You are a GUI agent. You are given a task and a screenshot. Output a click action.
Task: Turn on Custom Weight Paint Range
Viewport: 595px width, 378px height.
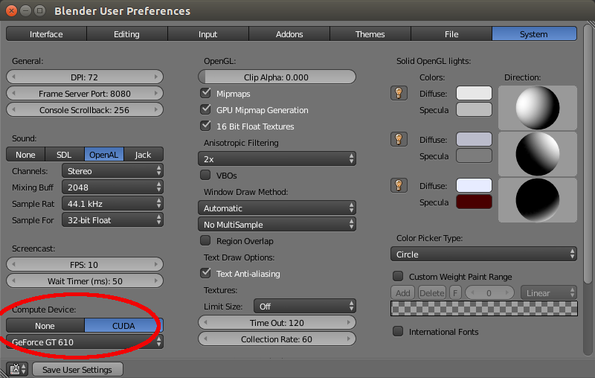pos(398,277)
